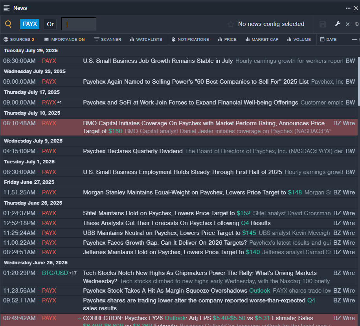Click the Tuesday July 29, 2025 date header
The height and width of the screenshot is (326, 360).
click(x=31, y=51)
